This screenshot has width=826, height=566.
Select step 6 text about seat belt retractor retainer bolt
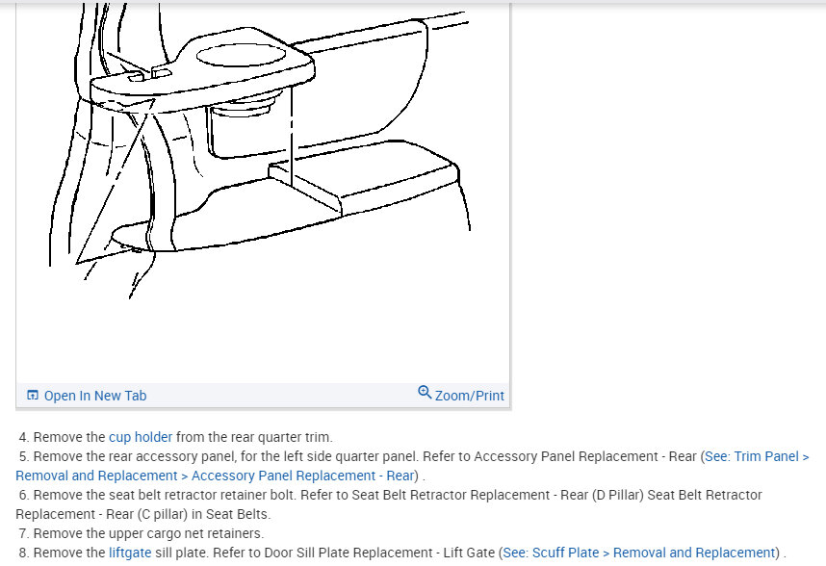(389, 504)
